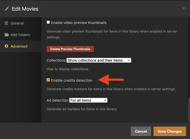Screen dimensions: 190x139
Task: Uncheck Enable credits detection
Action: [48, 80]
